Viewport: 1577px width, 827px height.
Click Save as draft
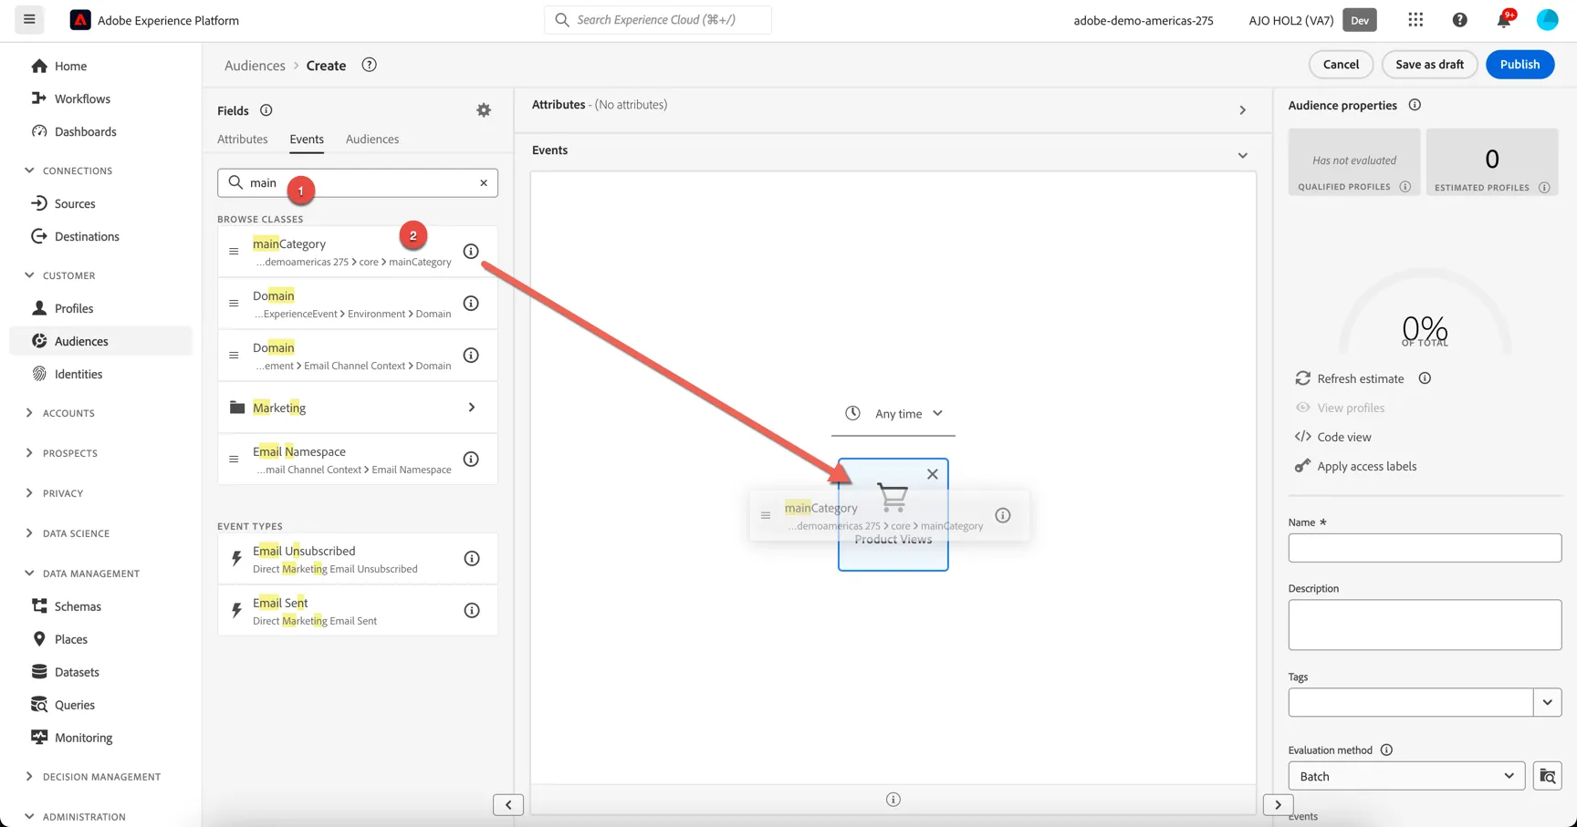(x=1429, y=64)
